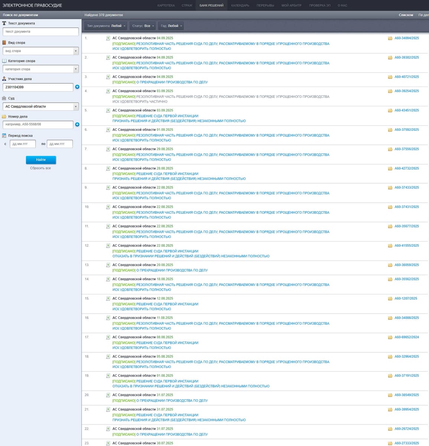The width and height of the screenshot is (429, 446).
Task: Click folder icon next to case А60-69652/2024
Action: point(390,337)
